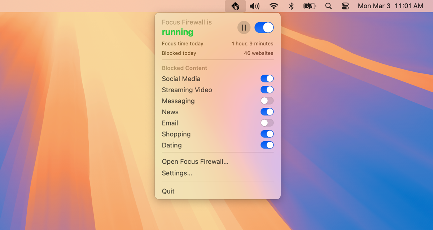
Task: Click the Wi-Fi status icon
Action: click(273, 6)
